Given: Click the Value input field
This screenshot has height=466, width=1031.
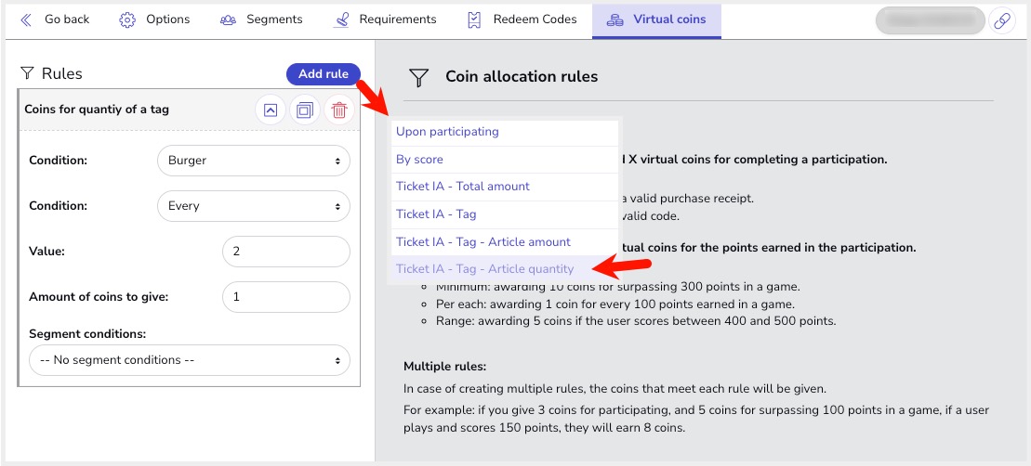Looking at the screenshot, I should coord(286,252).
